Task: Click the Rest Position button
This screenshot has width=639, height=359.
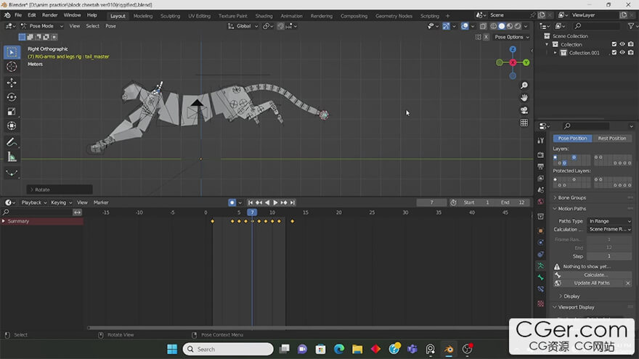Action: point(611,139)
